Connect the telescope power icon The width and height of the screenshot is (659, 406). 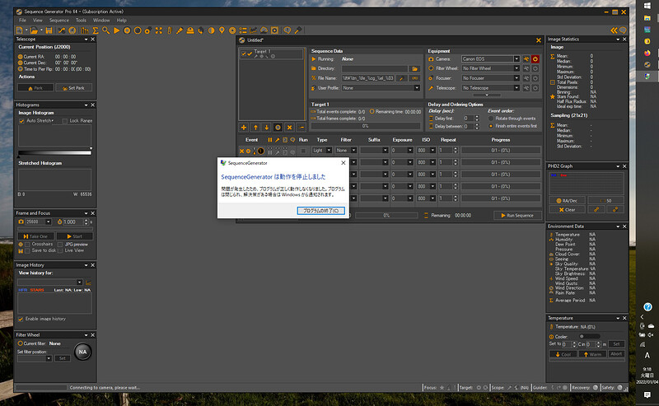pos(535,88)
